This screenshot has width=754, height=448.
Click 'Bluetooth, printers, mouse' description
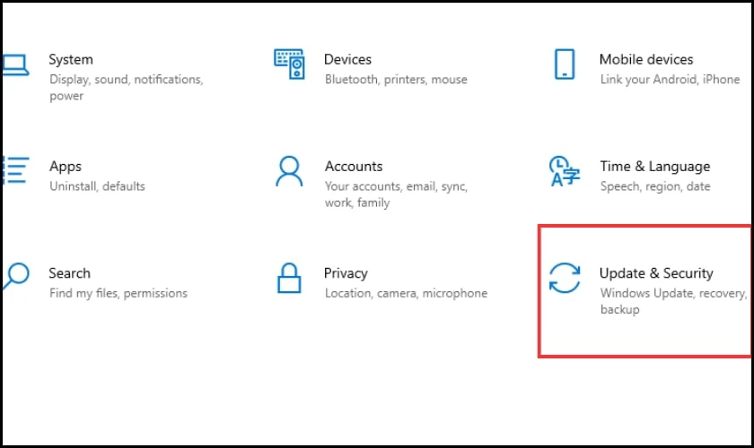pyautogui.click(x=396, y=79)
